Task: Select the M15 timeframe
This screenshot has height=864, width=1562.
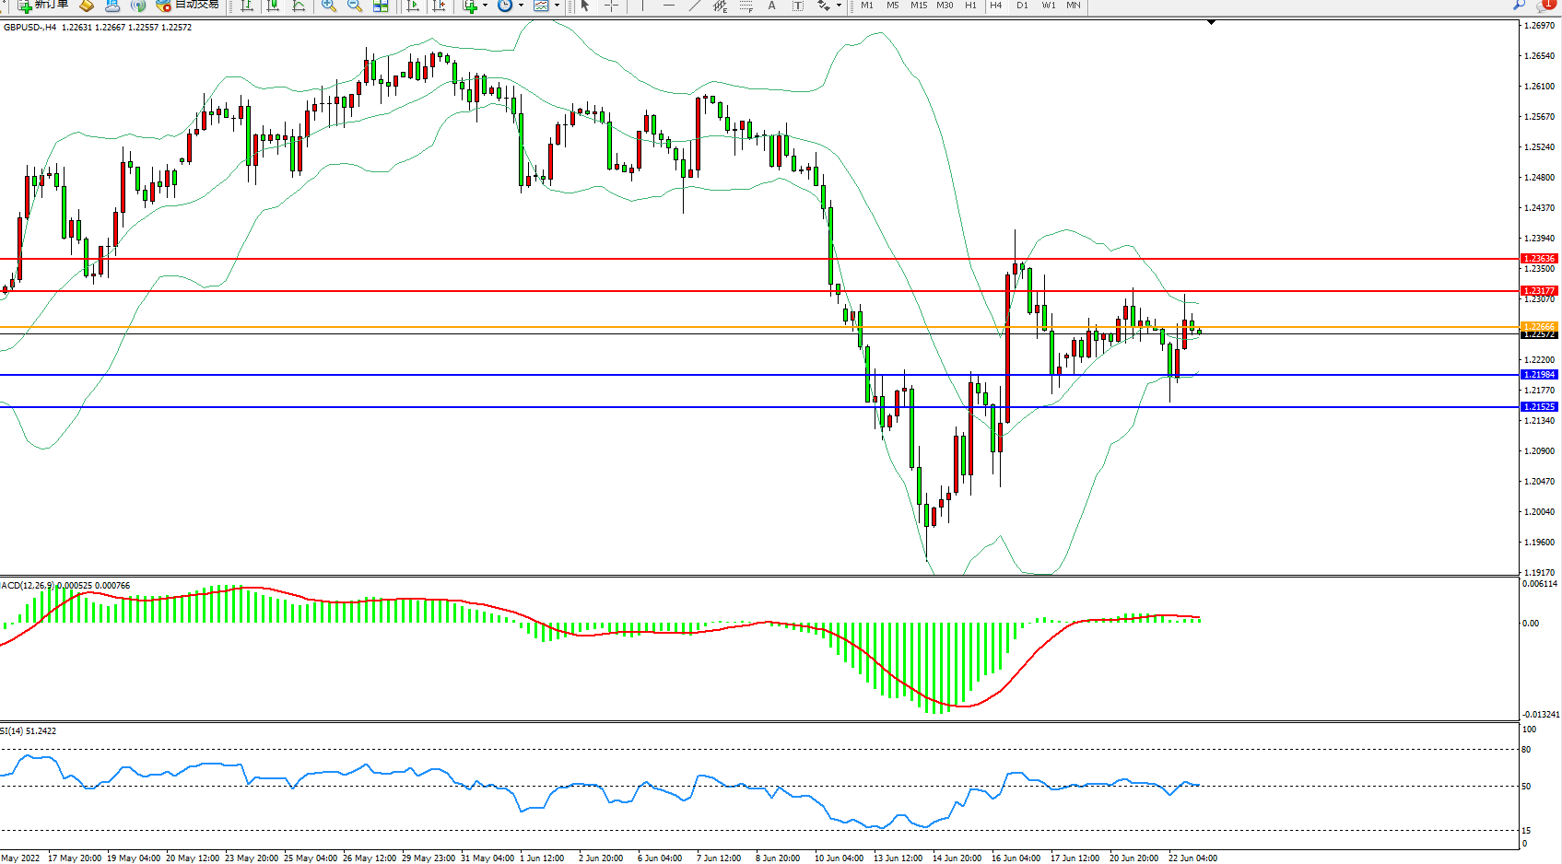Action: (x=919, y=6)
